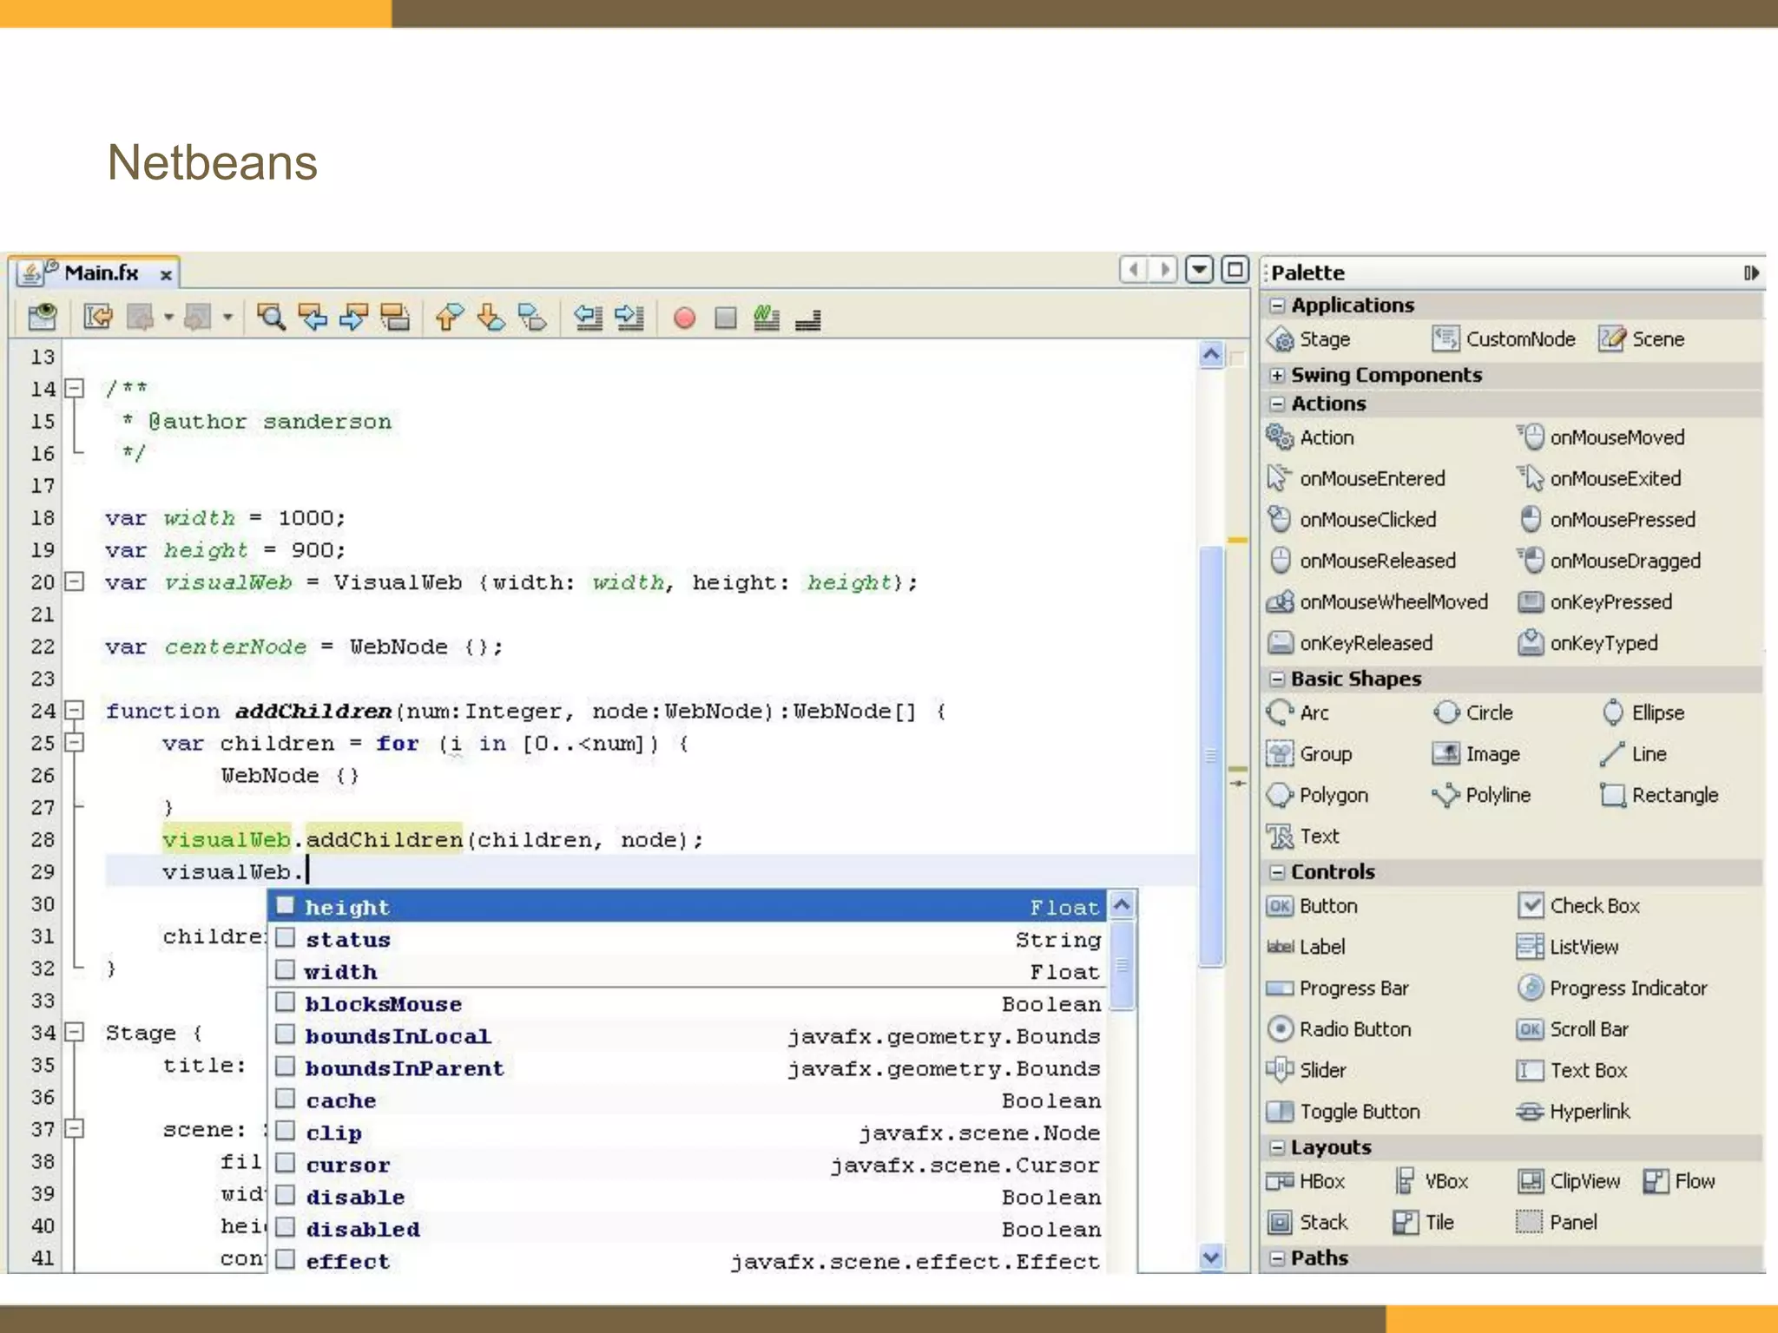
Task: Collapse the Controls palette section
Action: (1276, 871)
